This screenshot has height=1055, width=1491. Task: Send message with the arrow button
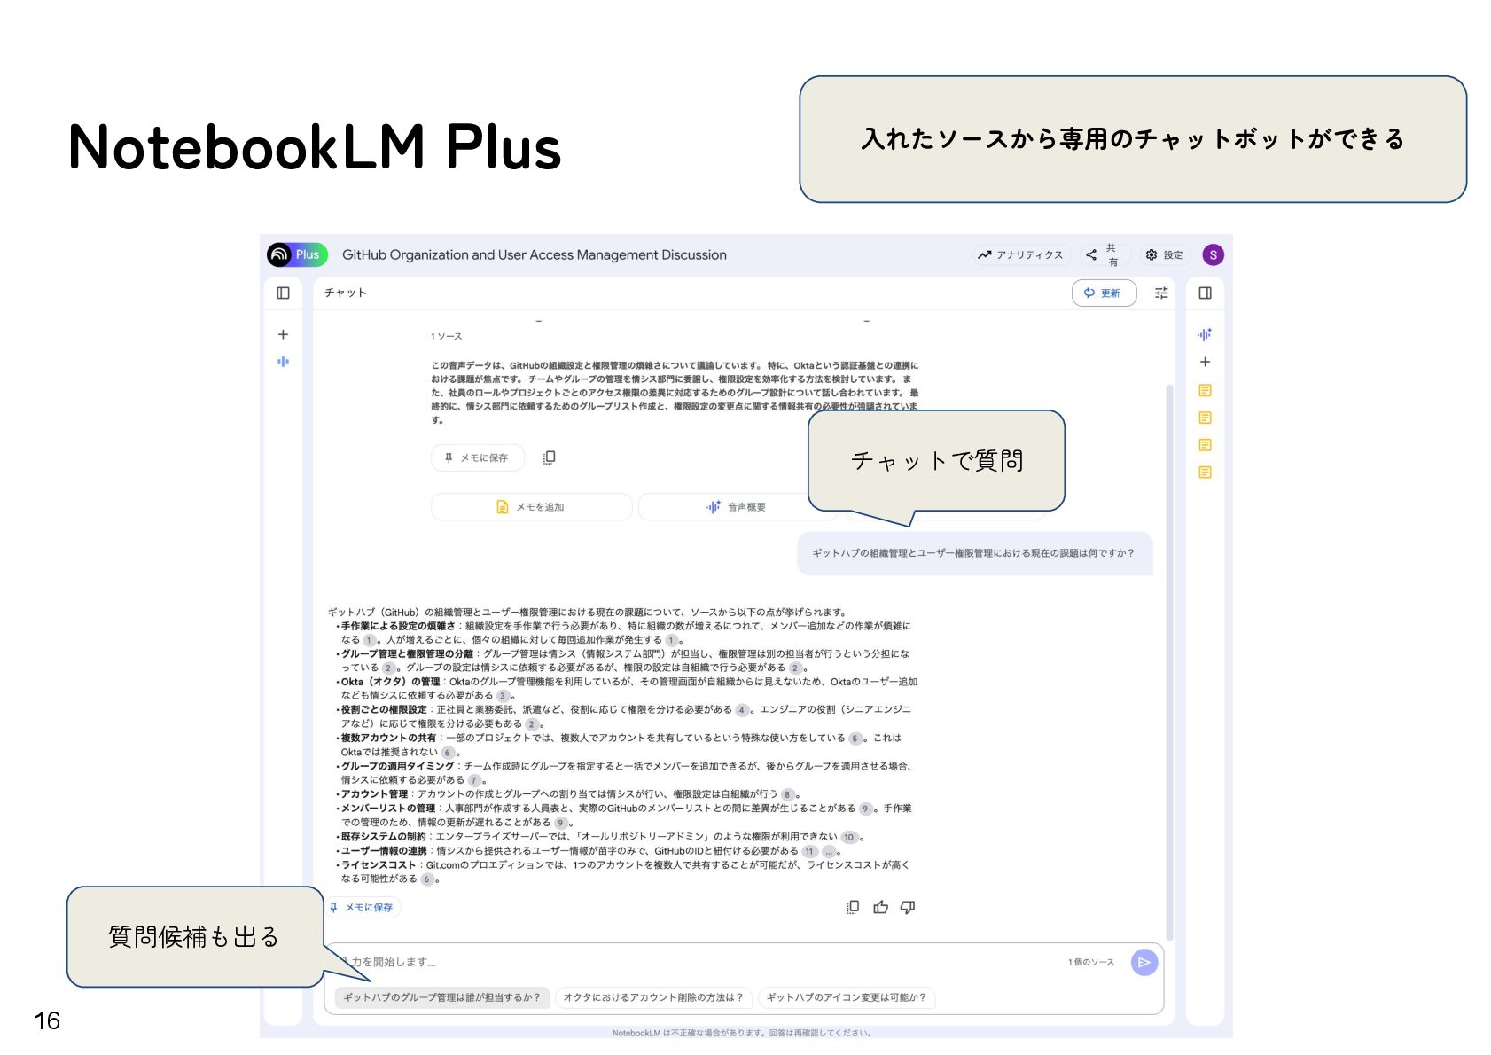(x=1144, y=962)
